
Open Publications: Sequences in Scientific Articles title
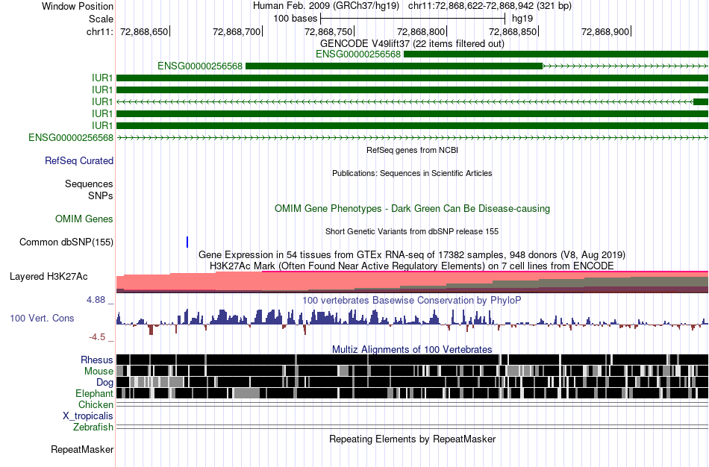click(412, 173)
